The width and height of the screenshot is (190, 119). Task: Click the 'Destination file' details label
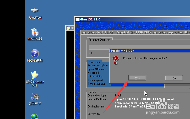pyautogui.click(x=96, y=106)
